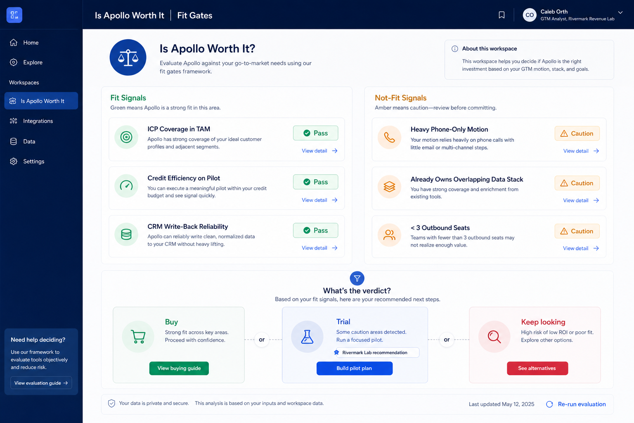Click Caution badge for Overlapping Data Stack
The image size is (634, 423).
click(577, 183)
